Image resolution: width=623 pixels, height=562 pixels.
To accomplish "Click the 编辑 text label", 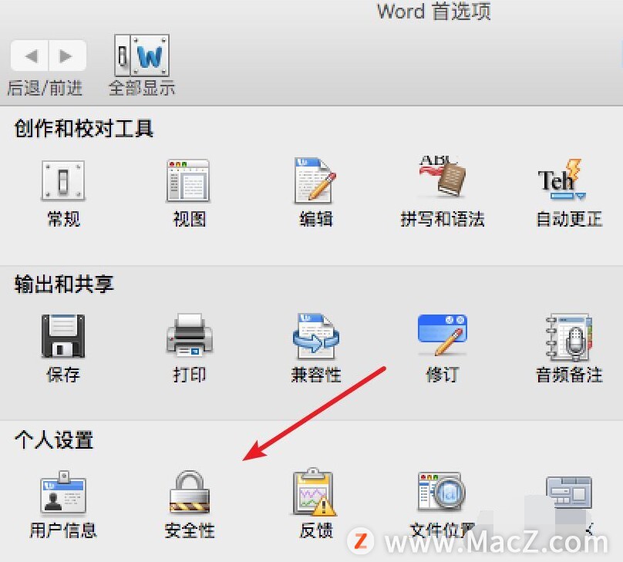I will coord(316,219).
